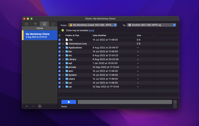199x126 pixels.
Task: Open the bootable clone help link
Action: coord(91,30)
